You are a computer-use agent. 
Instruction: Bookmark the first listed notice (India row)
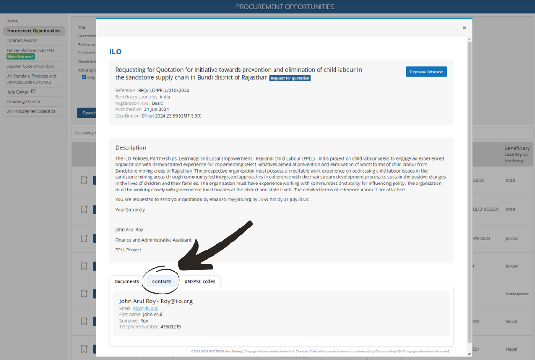click(84, 180)
